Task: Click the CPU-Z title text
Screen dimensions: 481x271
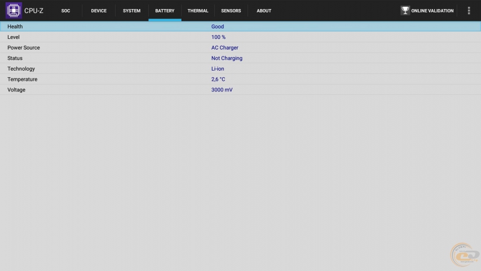Action: click(x=34, y=11)
